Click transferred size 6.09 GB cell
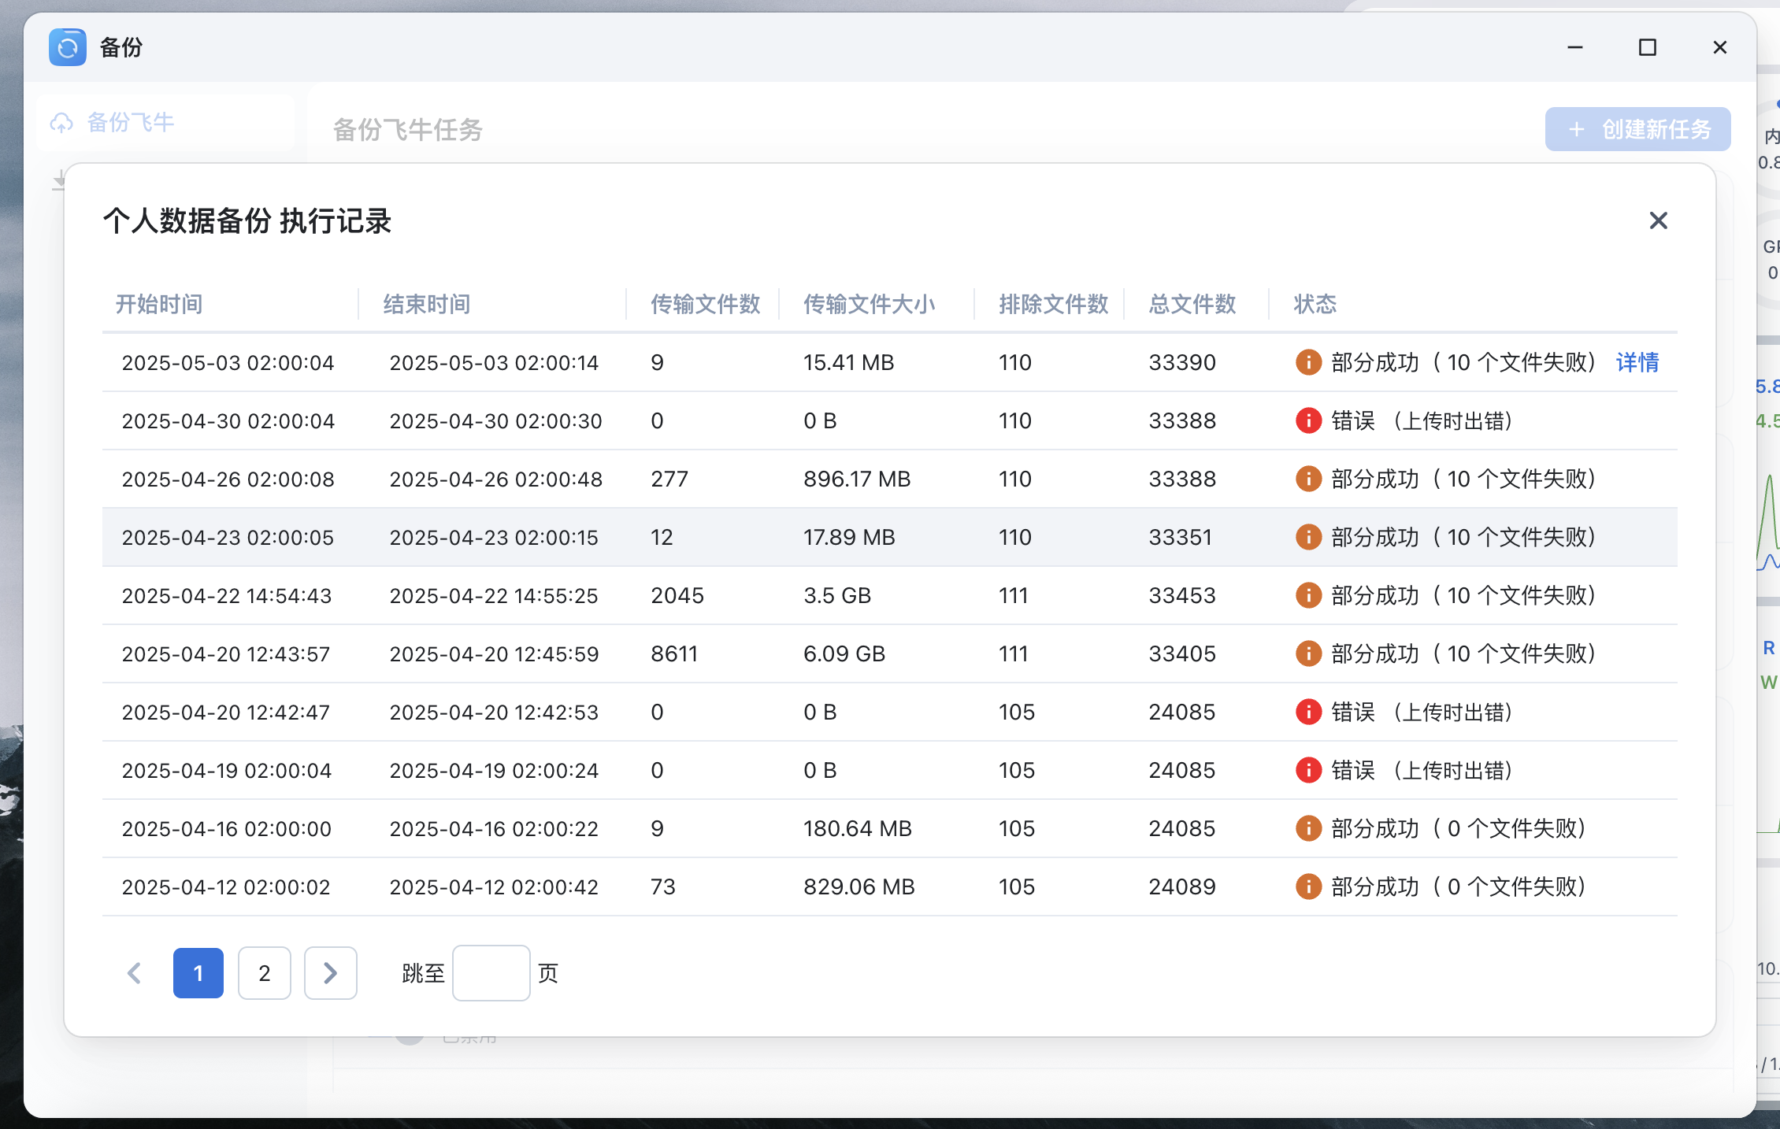 (x=844, y=653)
